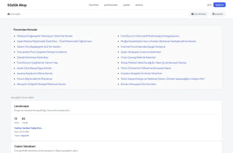Open the forumlar menu item

(94, 5)
